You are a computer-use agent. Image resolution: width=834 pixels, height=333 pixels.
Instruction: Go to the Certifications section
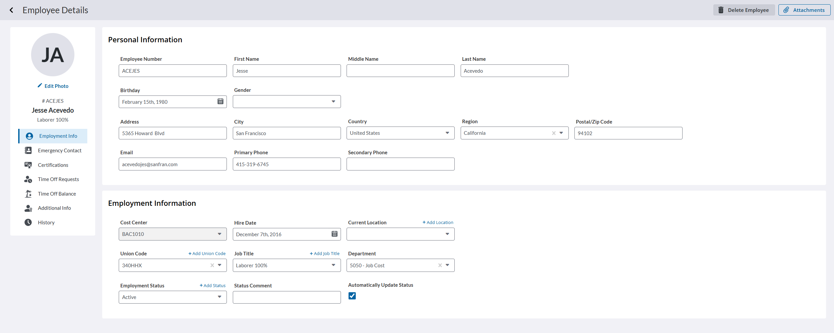click(53, 165)
